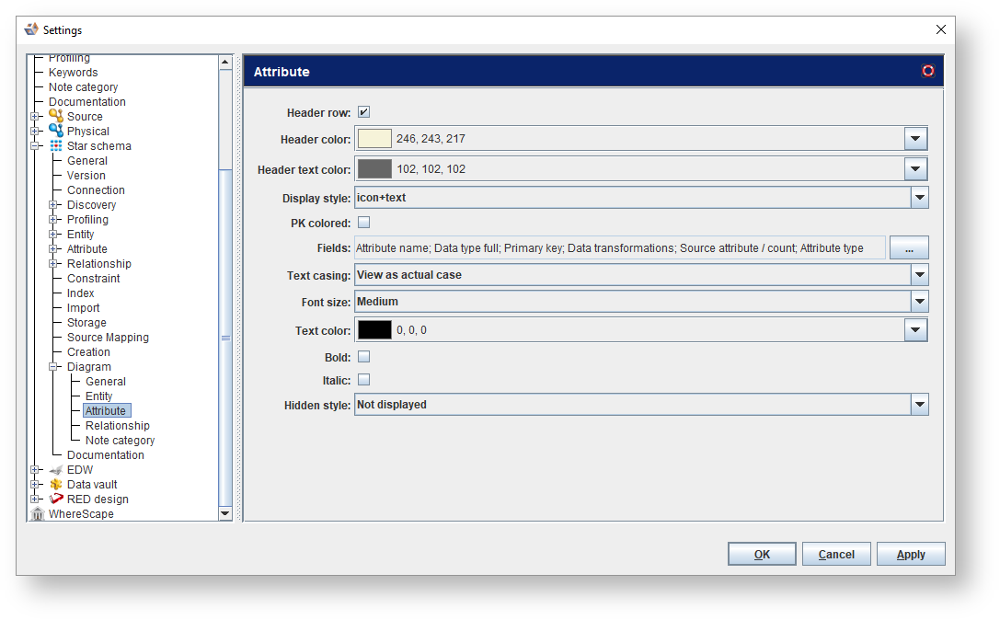Click the red help lifebuoy icon
Screen dimensions: 1000x620
coord(928,71)
